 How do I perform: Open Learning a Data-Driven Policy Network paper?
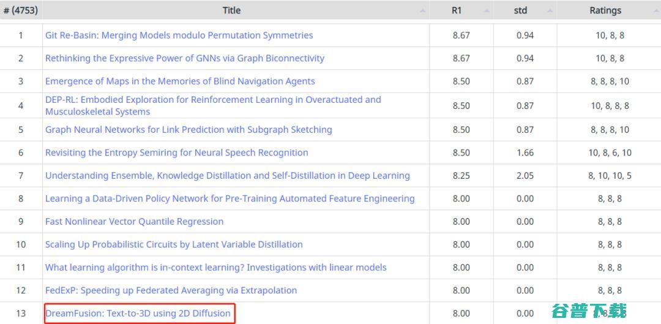230,198
